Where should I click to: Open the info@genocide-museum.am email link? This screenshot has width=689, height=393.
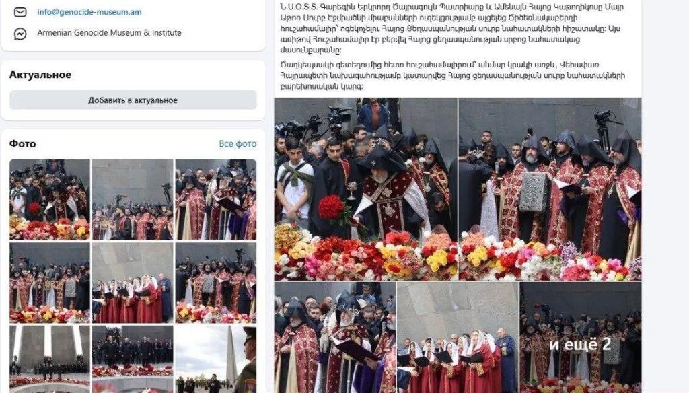[89, 12]
